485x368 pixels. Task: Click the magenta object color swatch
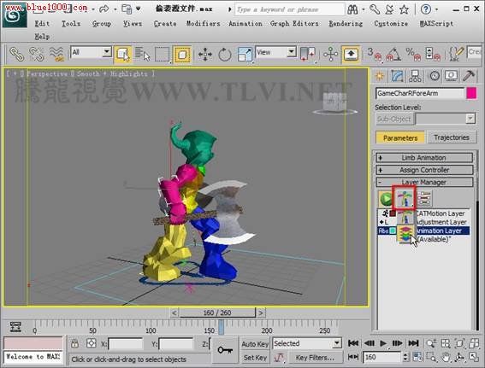pos(471,93)
